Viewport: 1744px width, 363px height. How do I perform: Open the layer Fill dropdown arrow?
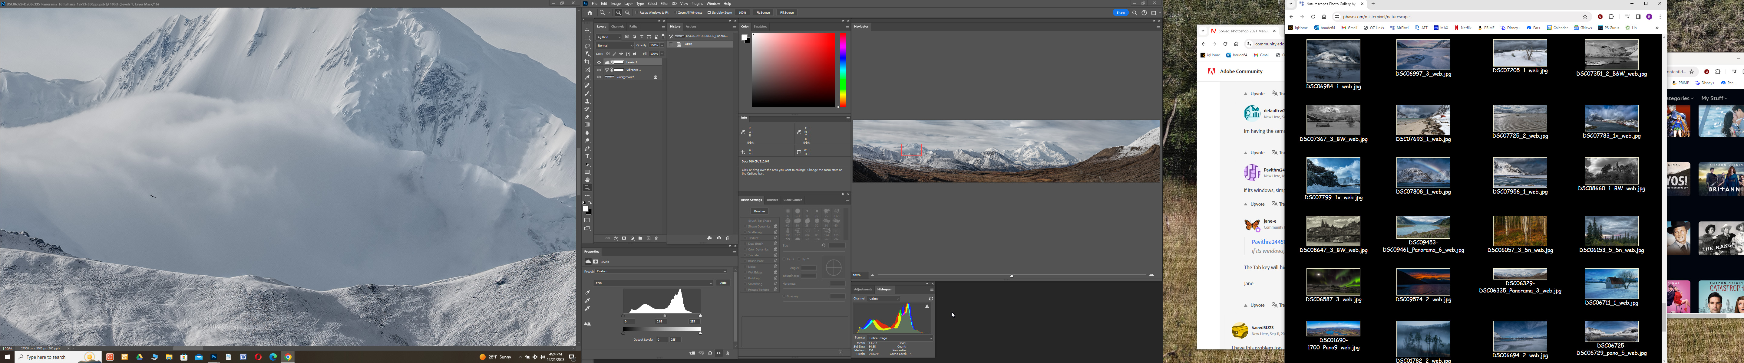click(662, 54)
